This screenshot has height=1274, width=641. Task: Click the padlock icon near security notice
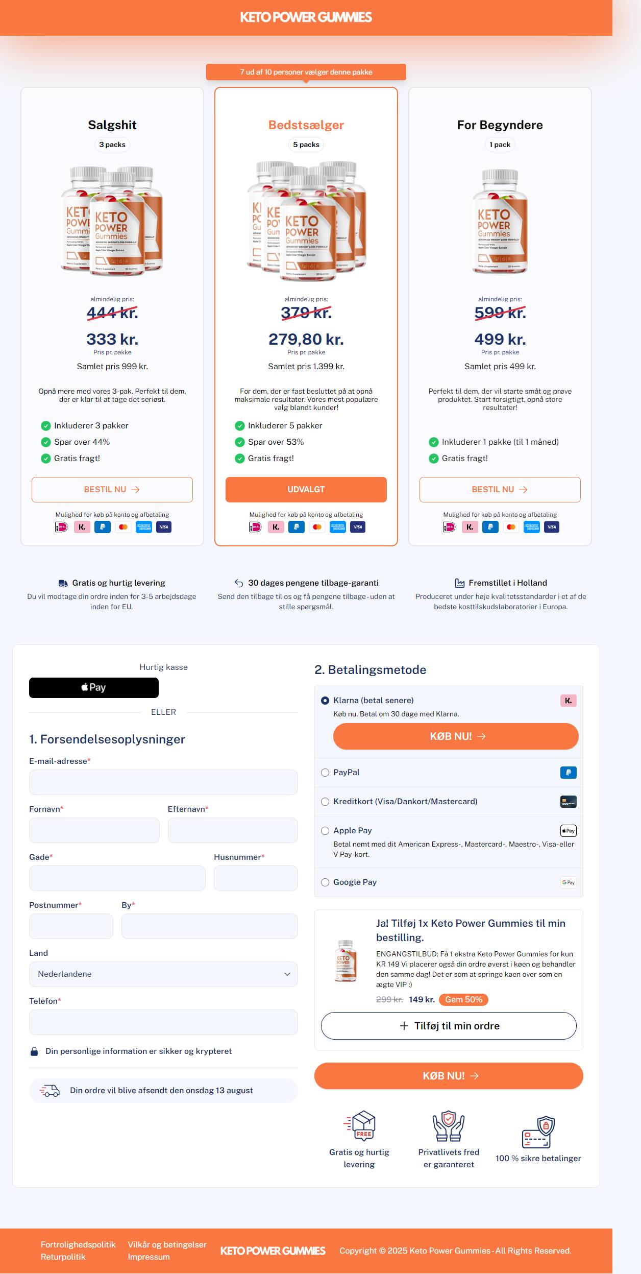[x=34, y=1051]
